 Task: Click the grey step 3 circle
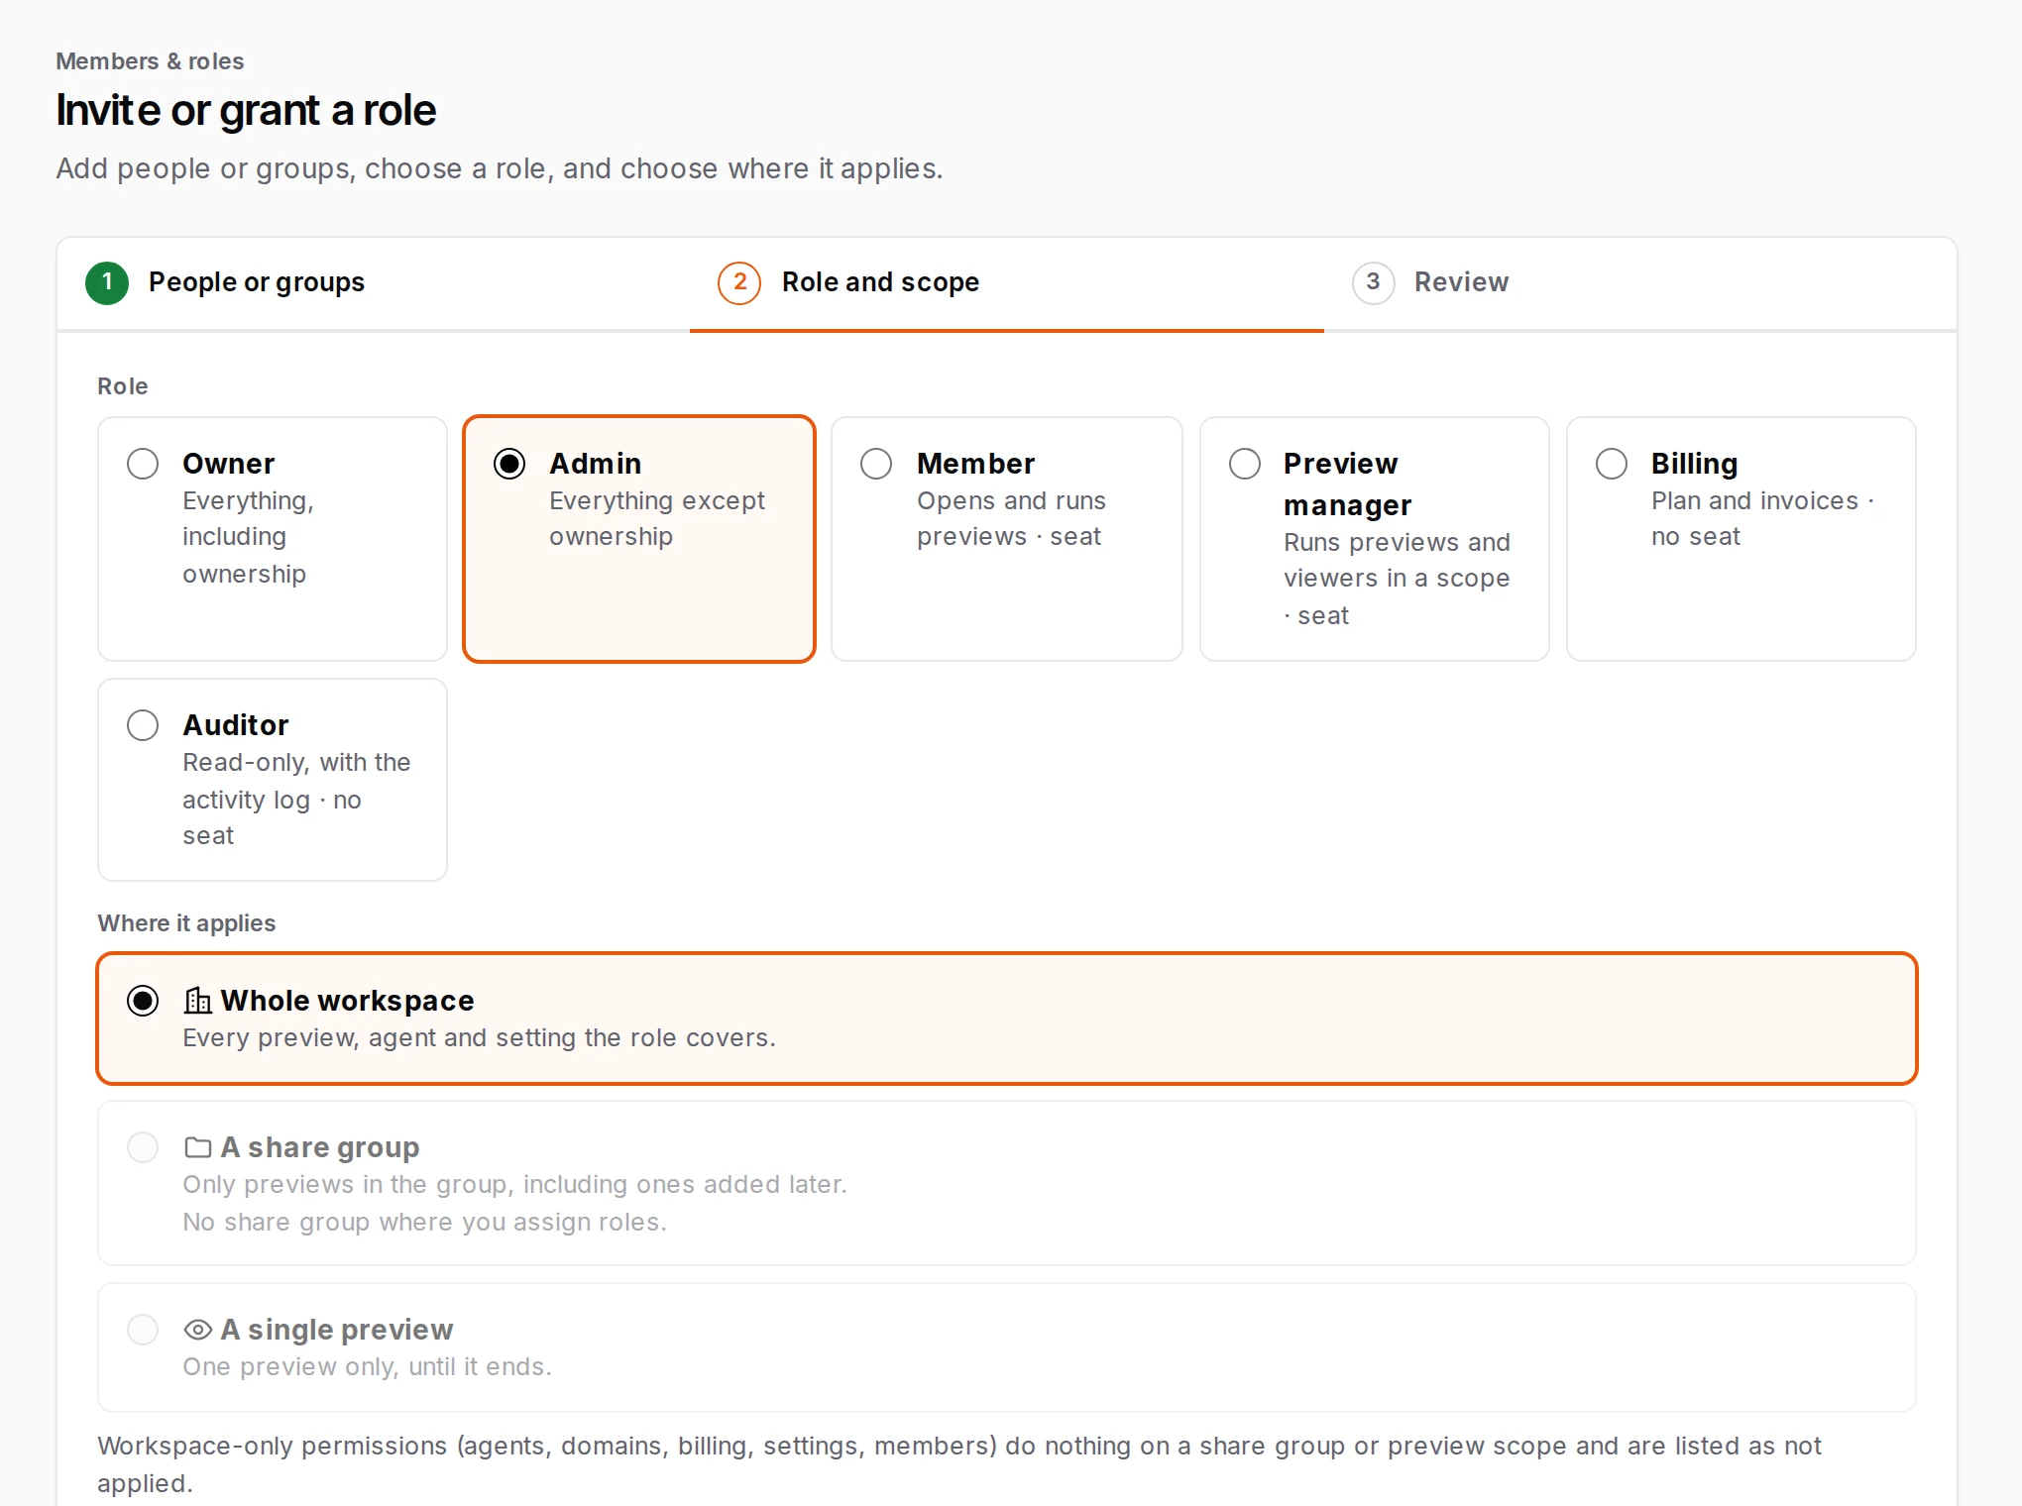point(1373,282)
